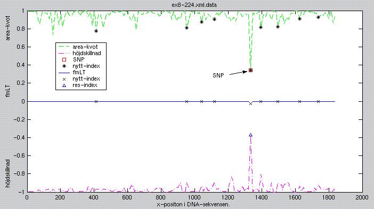Click the x-axis tick label 400

[94, 197]
